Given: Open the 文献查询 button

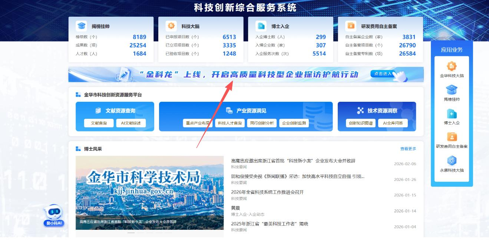Looking at the screenshot, I should [98, 123].
